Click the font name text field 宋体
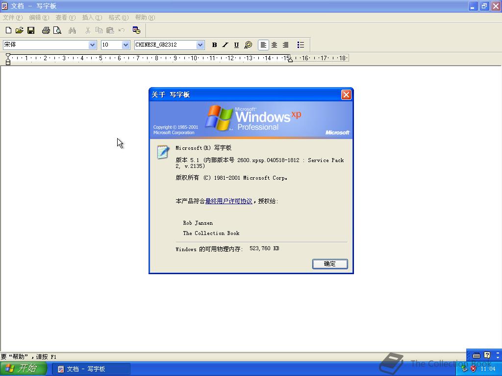This screenshot has width=502, height=376. pos(46,45)
